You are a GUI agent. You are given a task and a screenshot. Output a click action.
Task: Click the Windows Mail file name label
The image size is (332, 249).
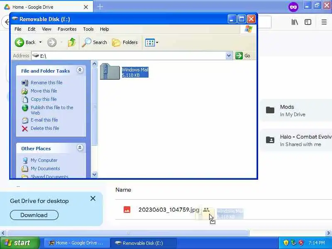click(x=135, y=70)
